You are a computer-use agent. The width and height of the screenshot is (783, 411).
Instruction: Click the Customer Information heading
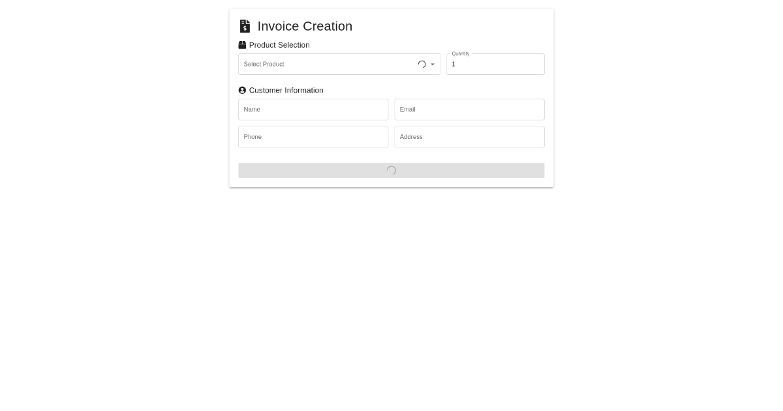(x=286, y=90)
